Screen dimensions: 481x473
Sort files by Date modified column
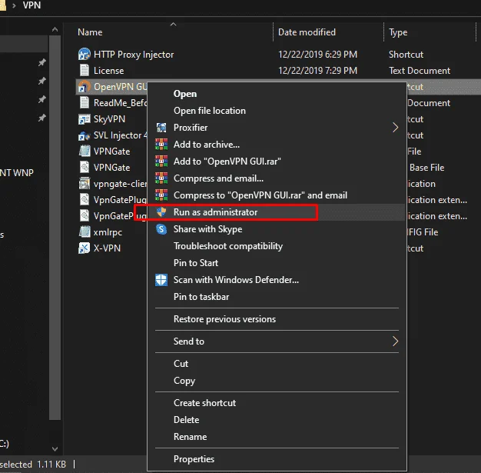[x=307, y=32]
